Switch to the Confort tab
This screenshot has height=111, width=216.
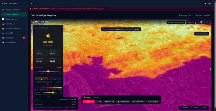[x=87, y=97]
